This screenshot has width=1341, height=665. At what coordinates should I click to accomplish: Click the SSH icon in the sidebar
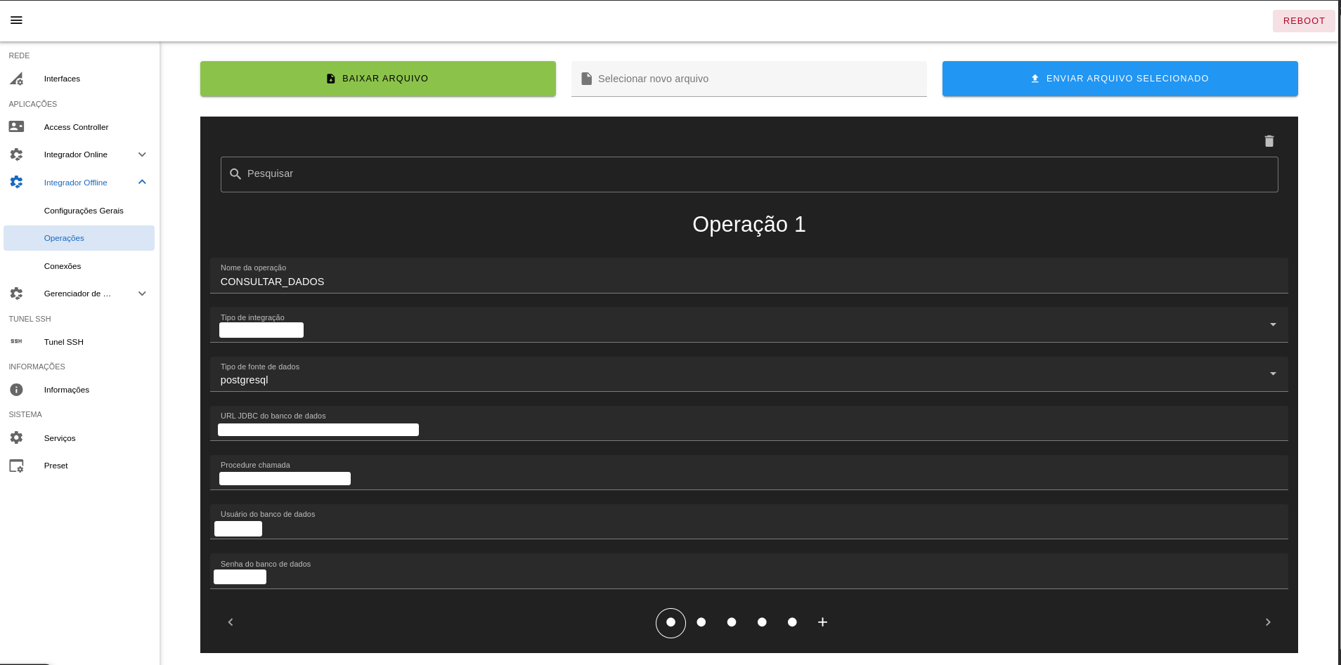[16, 341]
